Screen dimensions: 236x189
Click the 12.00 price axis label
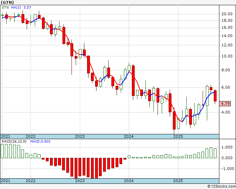pyautogui.click(x=227, y=45)
